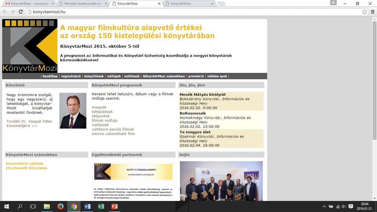Open a new browser tab
377x212 pixels.
pyautogui.click(x=221, y=4)
